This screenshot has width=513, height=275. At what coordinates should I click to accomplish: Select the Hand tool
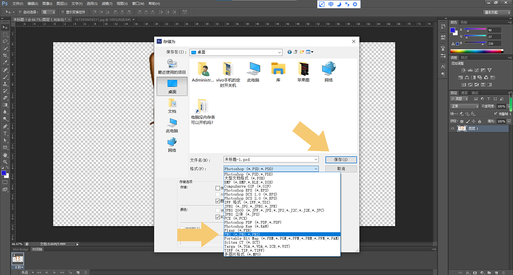(5, 155)
